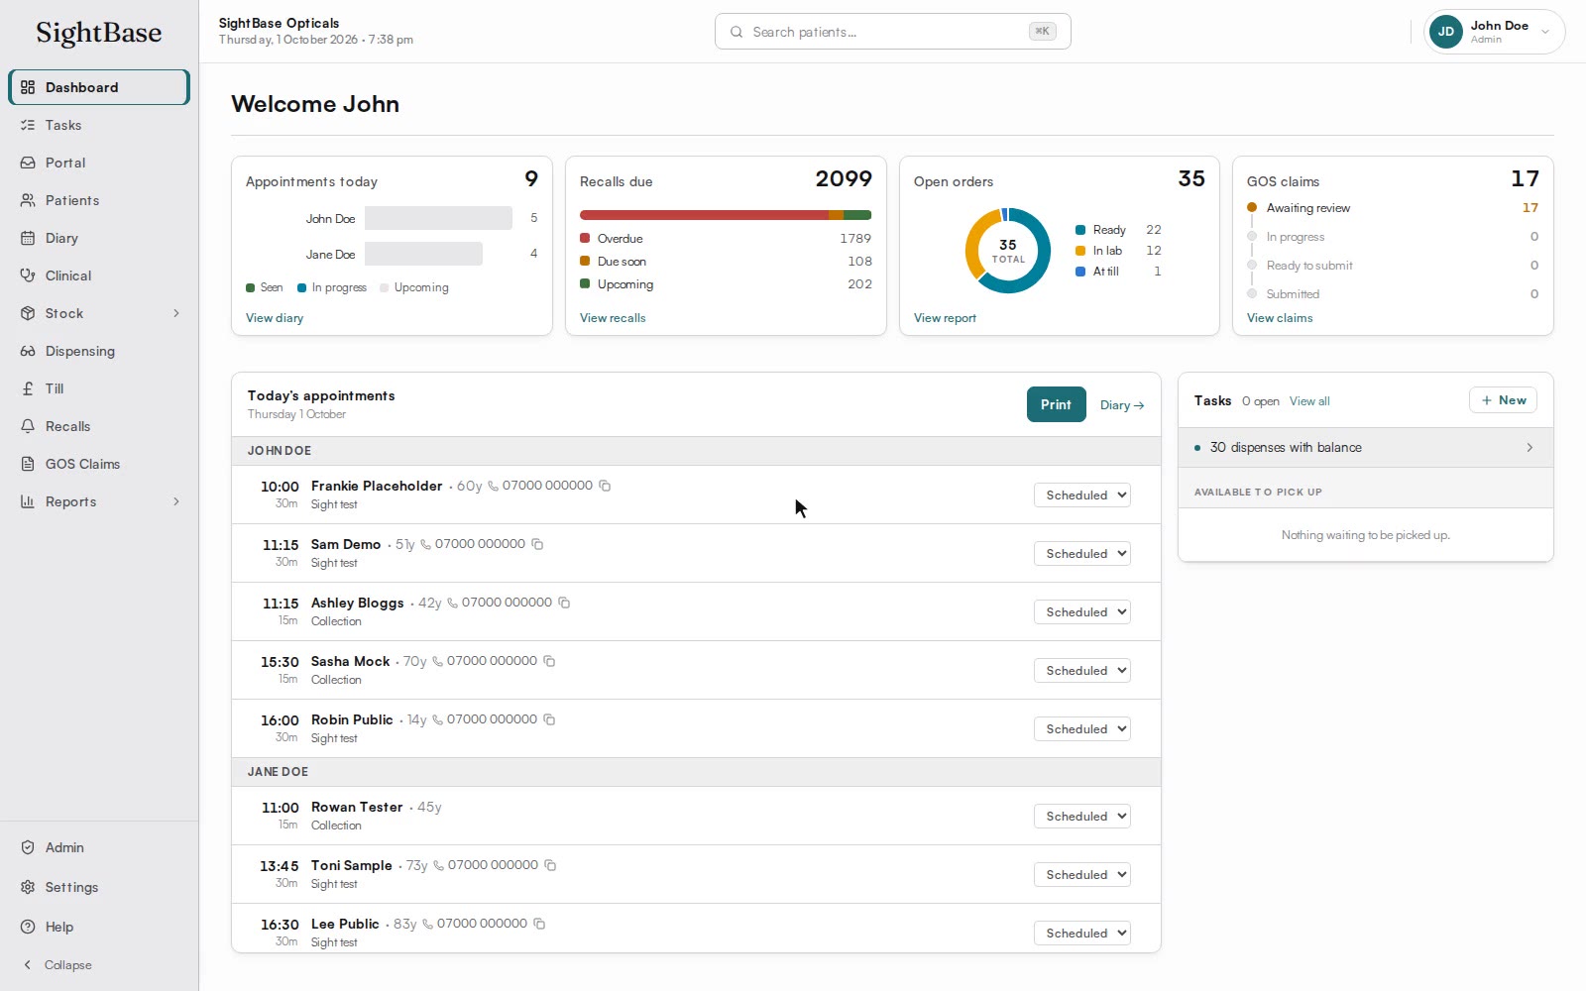Click the Recalls bell icon
1586x991 pixels.
(28, 426)
